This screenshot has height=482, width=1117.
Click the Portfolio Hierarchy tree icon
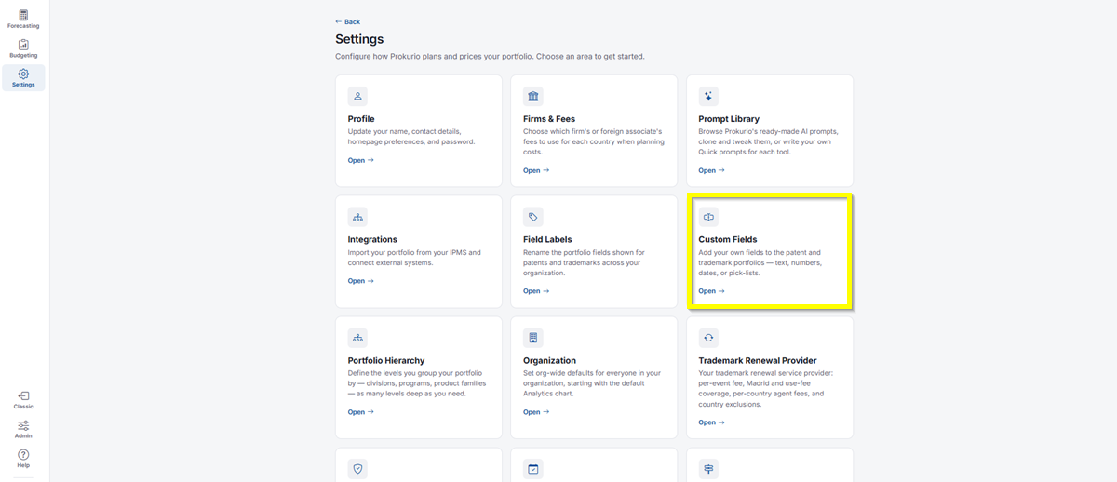pyautogui.click(x=357, y=338)
